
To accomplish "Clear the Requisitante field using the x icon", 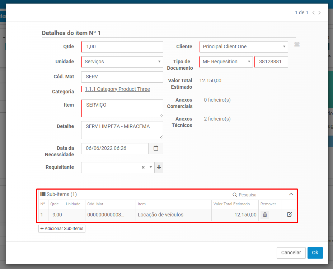I will (x=143, y=167).
